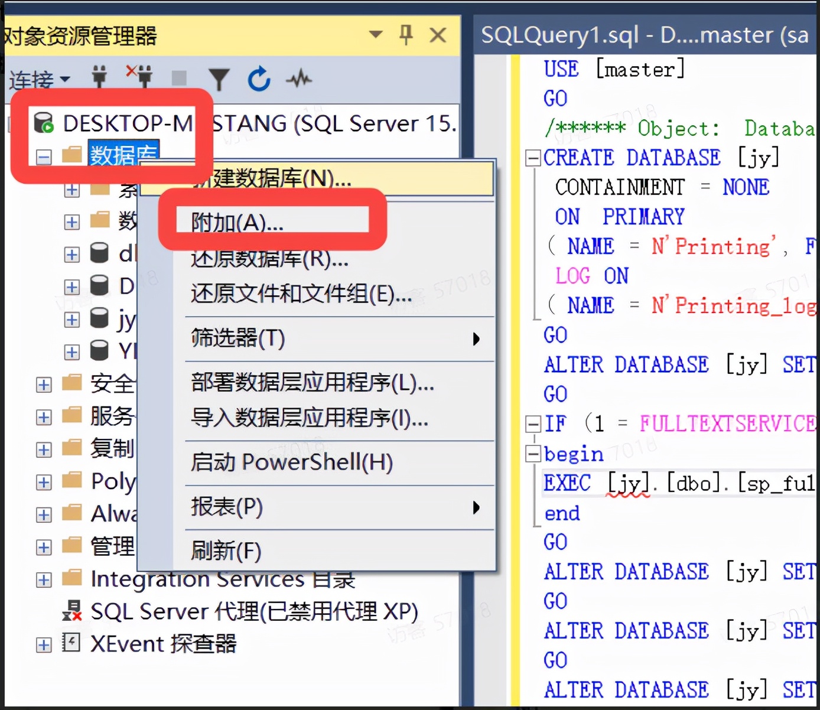Screen dimensions: 820x710
Task: Click the 服务 folder icon
Action: pyautogui.click(x=72, y=415)
